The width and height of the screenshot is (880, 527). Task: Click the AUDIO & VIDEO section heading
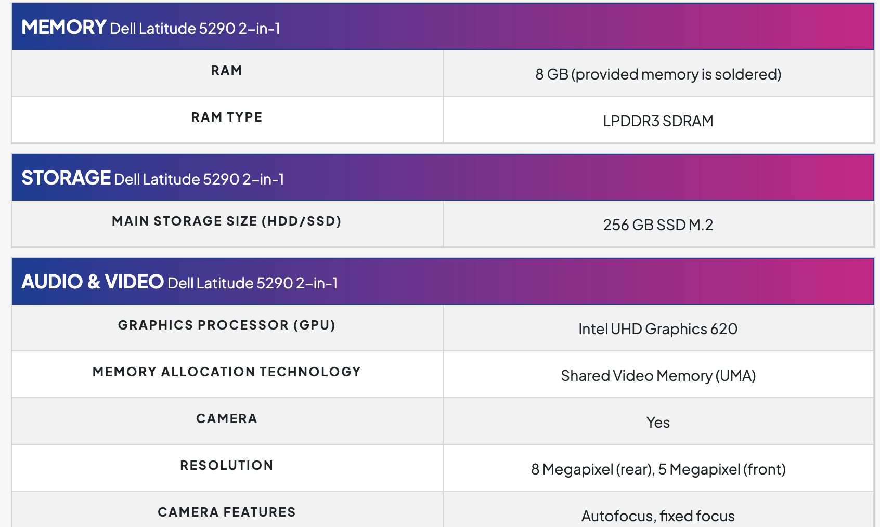pos(93,282)
